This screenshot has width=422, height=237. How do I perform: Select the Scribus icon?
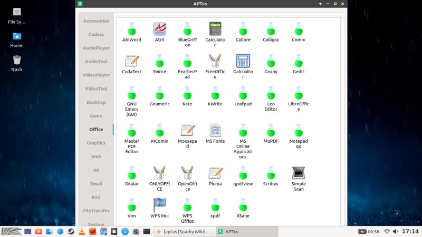click(271, 173)
